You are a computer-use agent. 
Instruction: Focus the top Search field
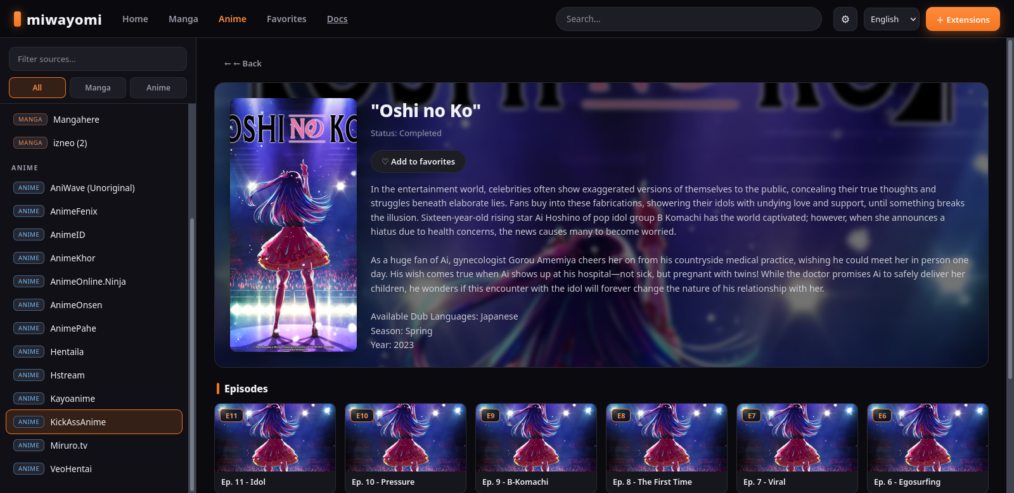[x=688, y=20]
